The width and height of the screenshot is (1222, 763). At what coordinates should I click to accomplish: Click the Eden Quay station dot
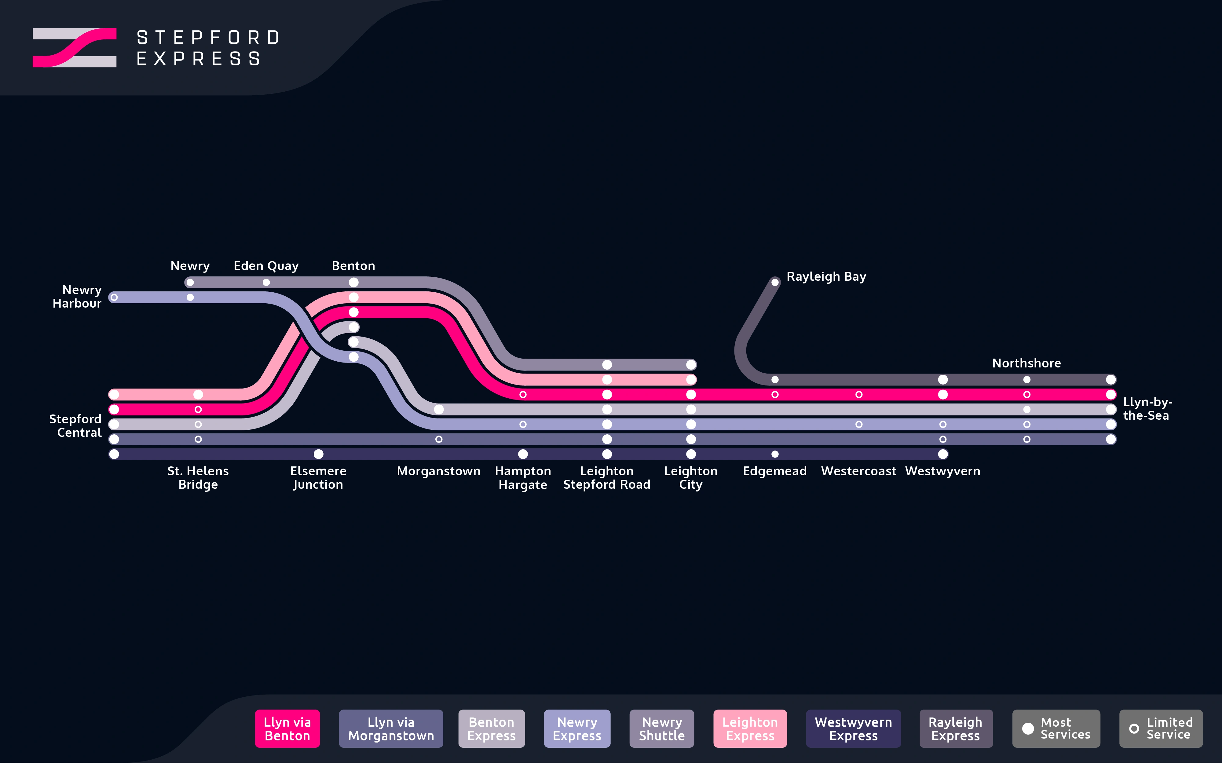(x=266, y=282)
